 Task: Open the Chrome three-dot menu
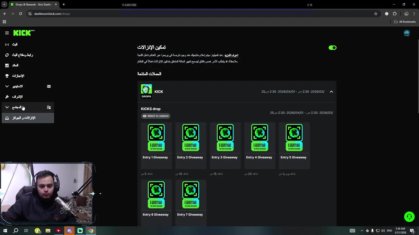click(x=414, y=14)
